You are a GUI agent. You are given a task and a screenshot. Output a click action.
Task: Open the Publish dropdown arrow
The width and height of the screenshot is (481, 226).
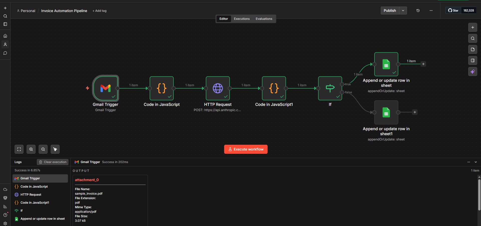pos(403,11)
